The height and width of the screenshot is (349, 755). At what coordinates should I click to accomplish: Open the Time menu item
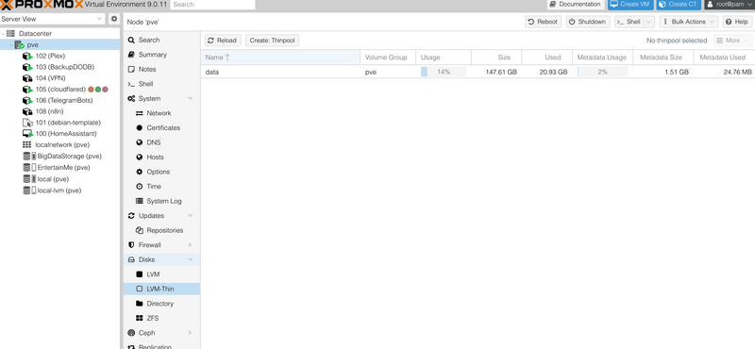click(161, 187)
